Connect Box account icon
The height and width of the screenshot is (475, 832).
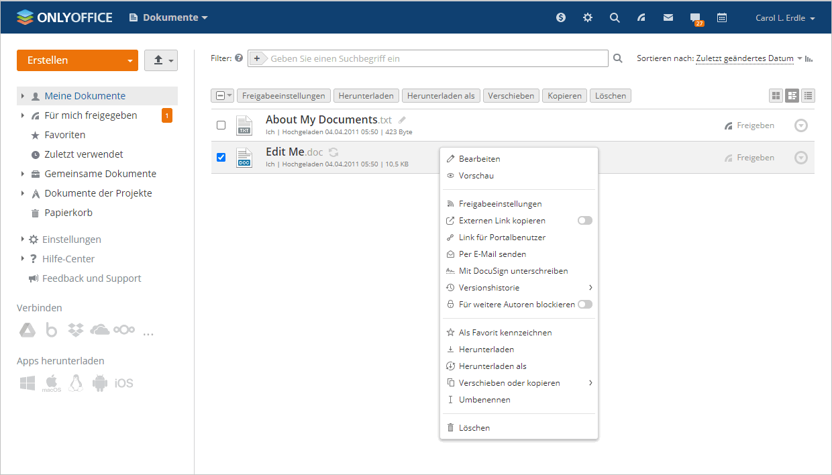click(52, 330)
